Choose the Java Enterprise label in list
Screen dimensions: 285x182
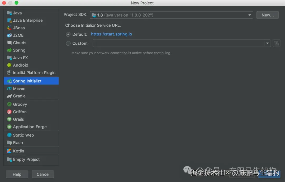click(28, 20)
